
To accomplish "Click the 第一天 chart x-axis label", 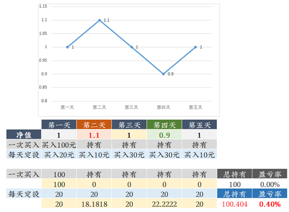I will coord(67,107).
